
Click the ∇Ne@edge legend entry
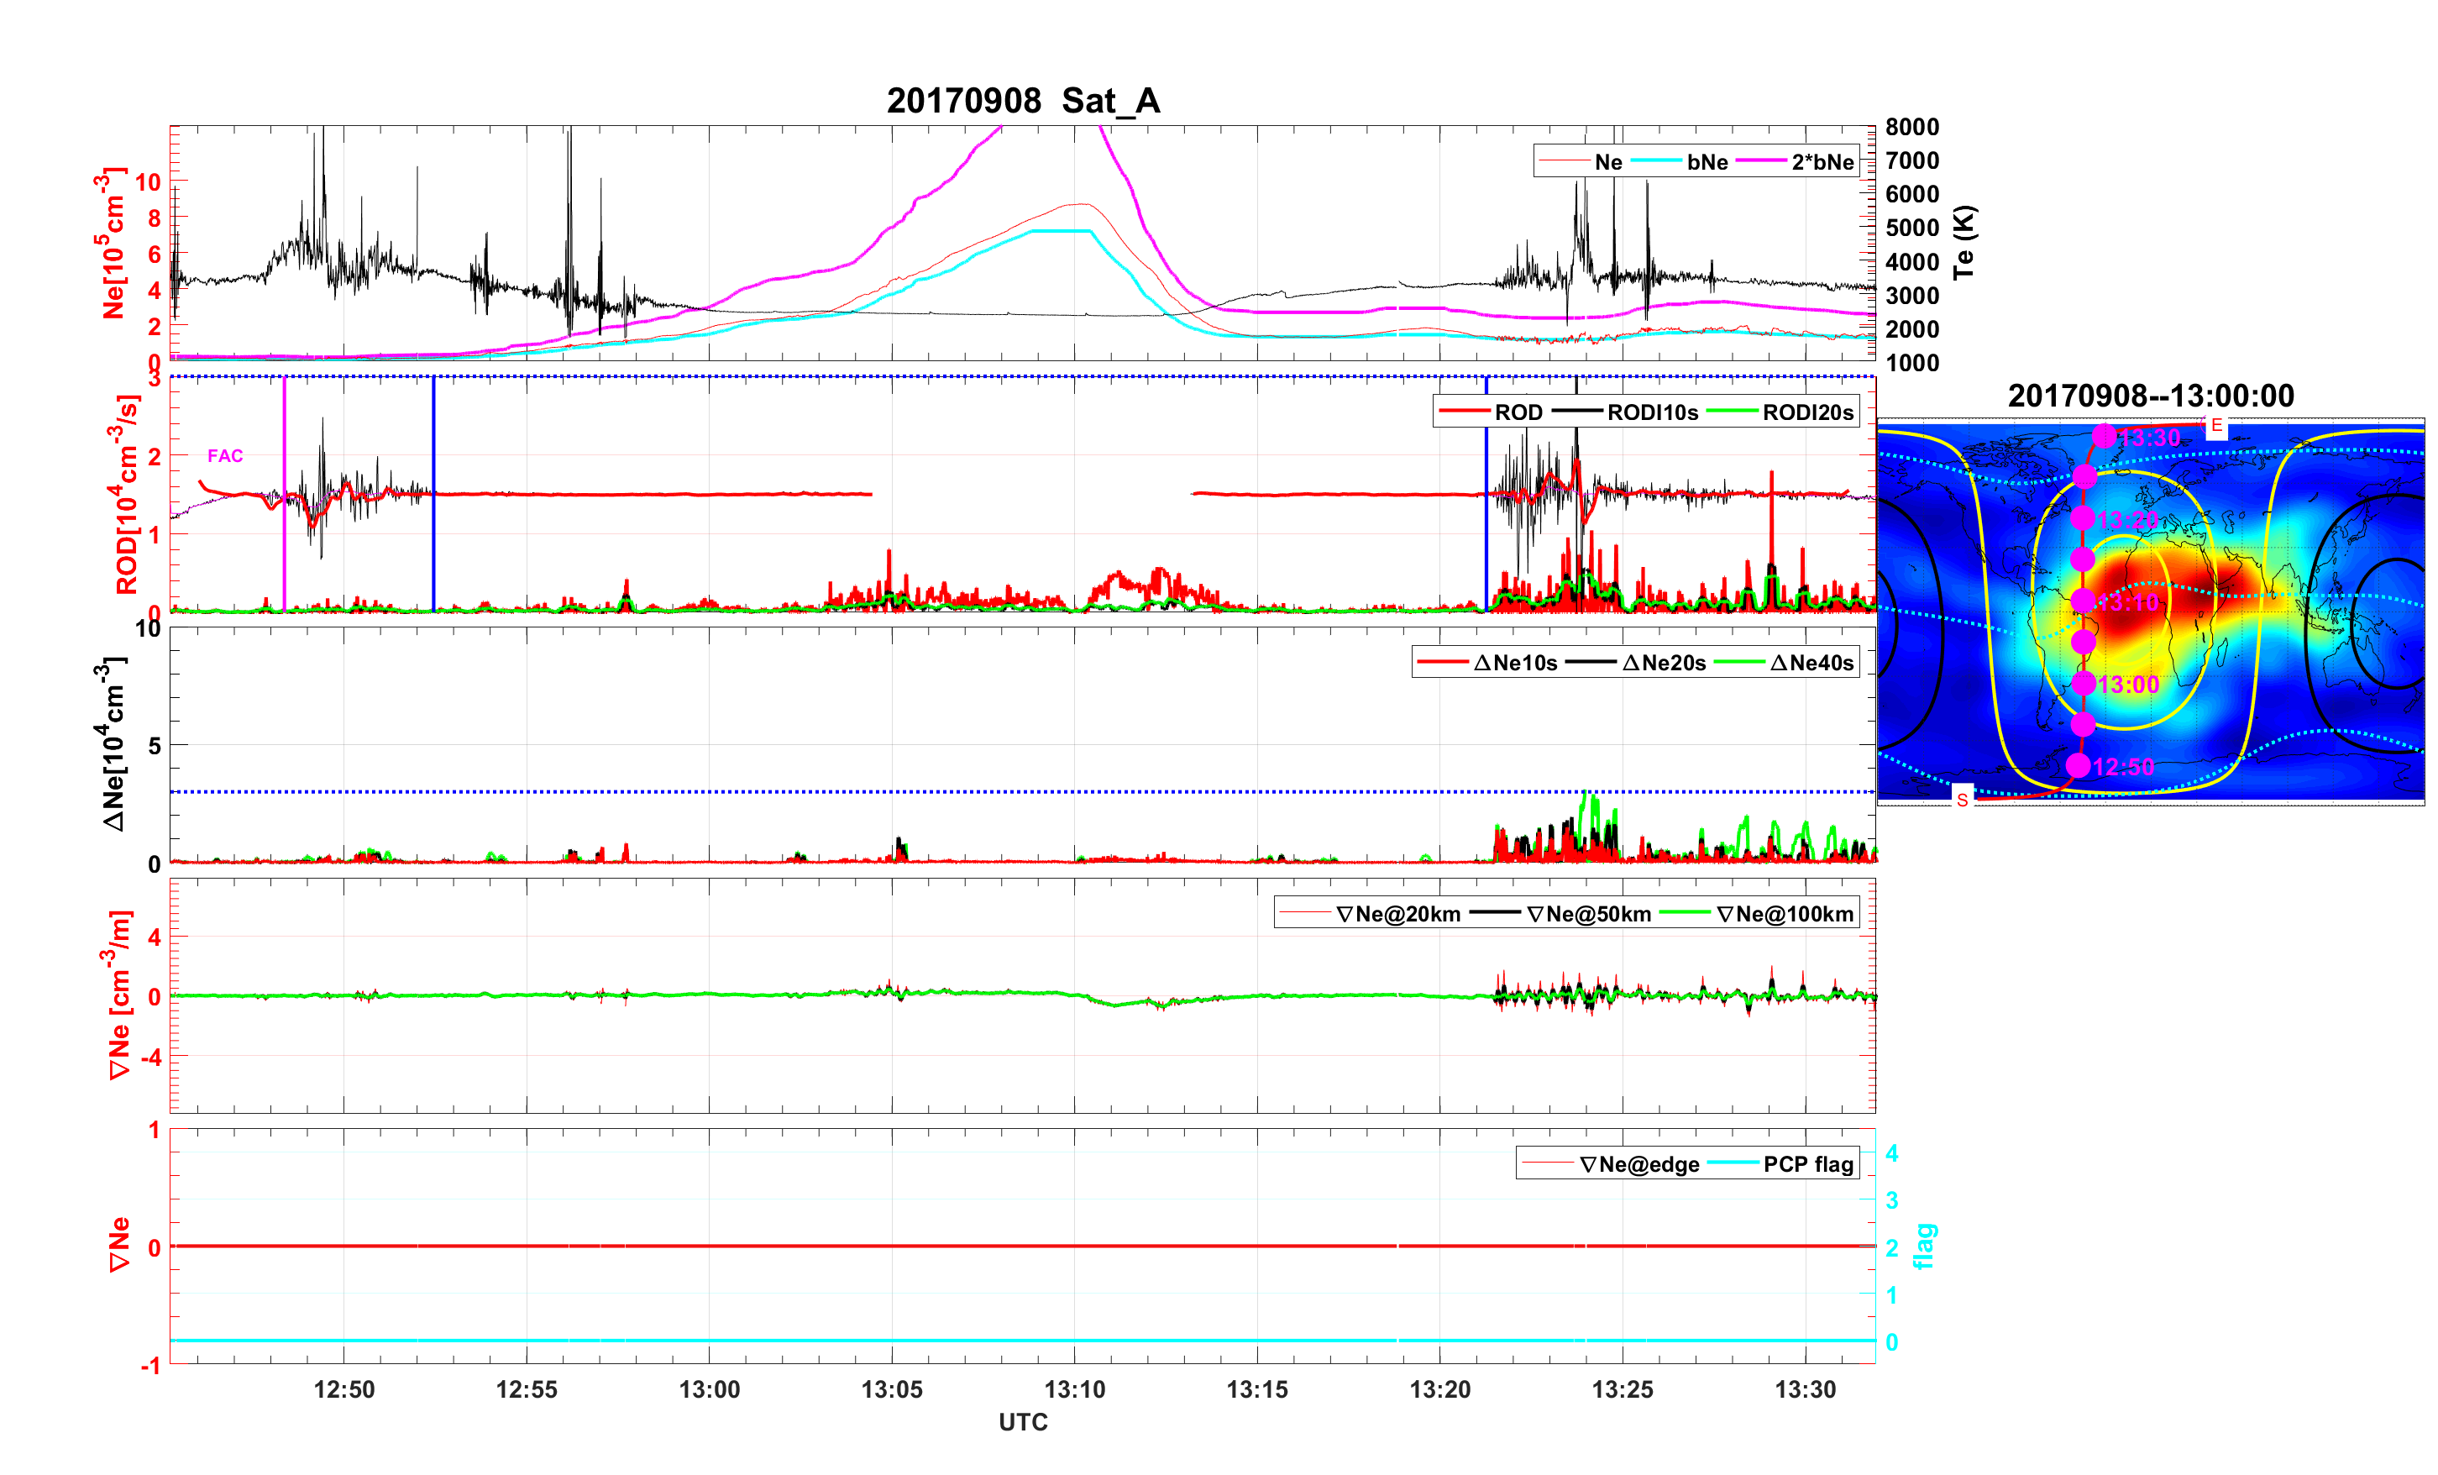pyautogui.click(x=1639, y=1164)
